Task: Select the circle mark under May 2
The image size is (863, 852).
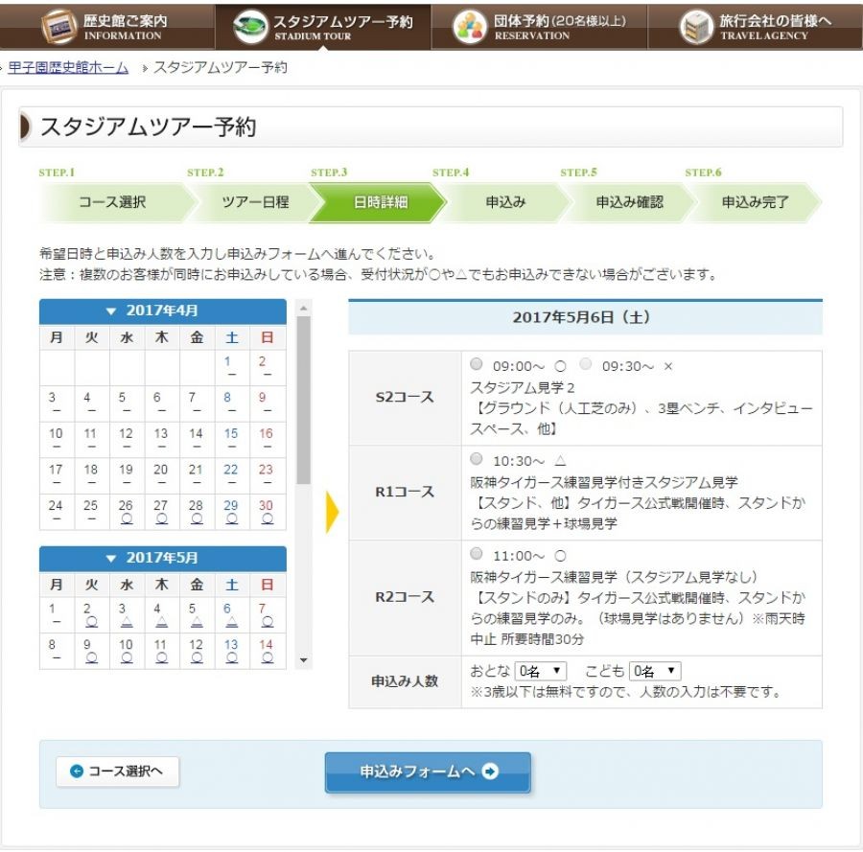Action: (x=92, y=622)
